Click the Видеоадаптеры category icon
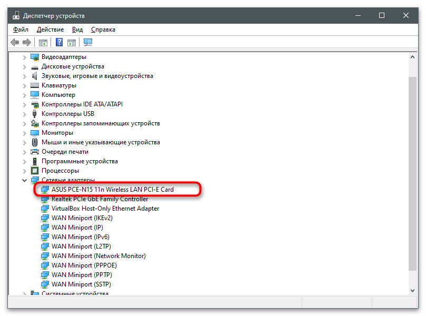The image size is (426, 316). tap(35, 57)
